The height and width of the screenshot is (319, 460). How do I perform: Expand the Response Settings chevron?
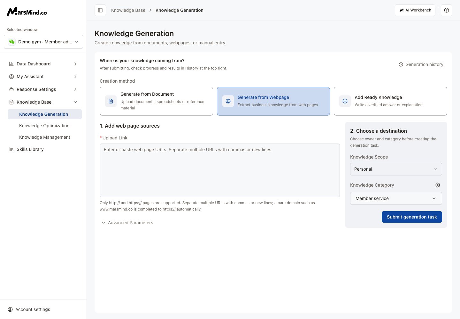pyautogui.click(x=75, y=89)
